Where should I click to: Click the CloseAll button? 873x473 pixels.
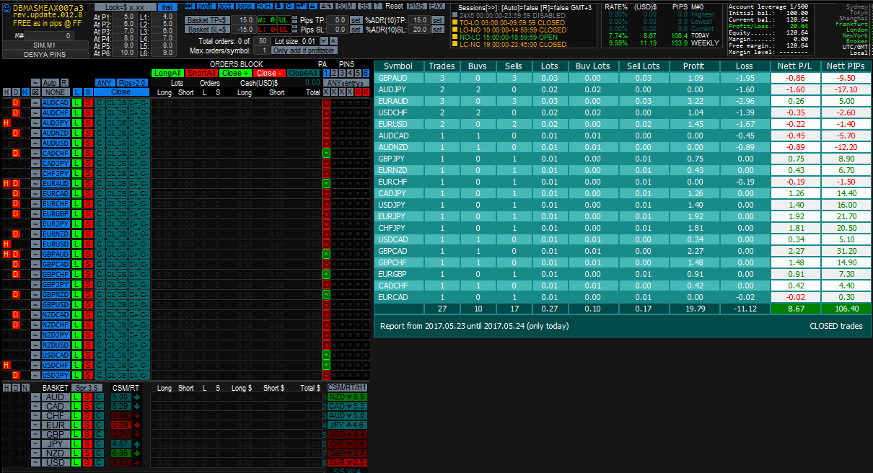click(303, 73)
